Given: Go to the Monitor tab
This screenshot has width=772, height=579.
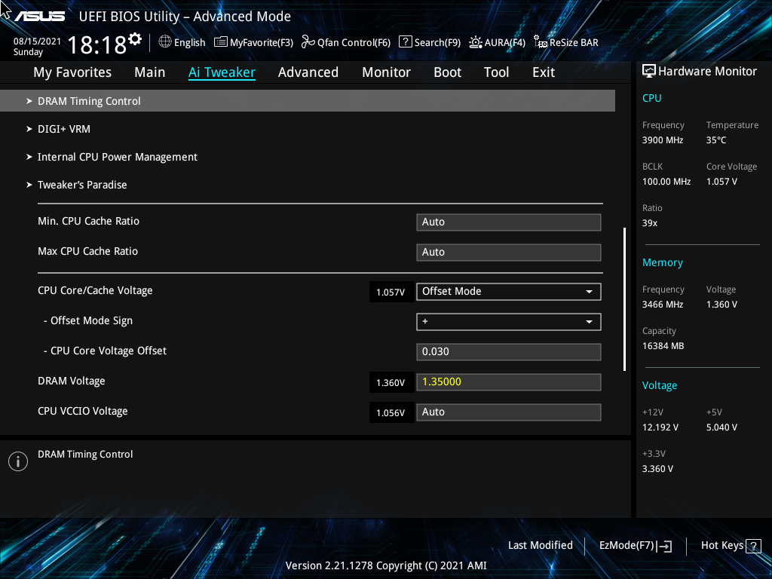Looking at the screenshot, I should click(x=387, y=72).
